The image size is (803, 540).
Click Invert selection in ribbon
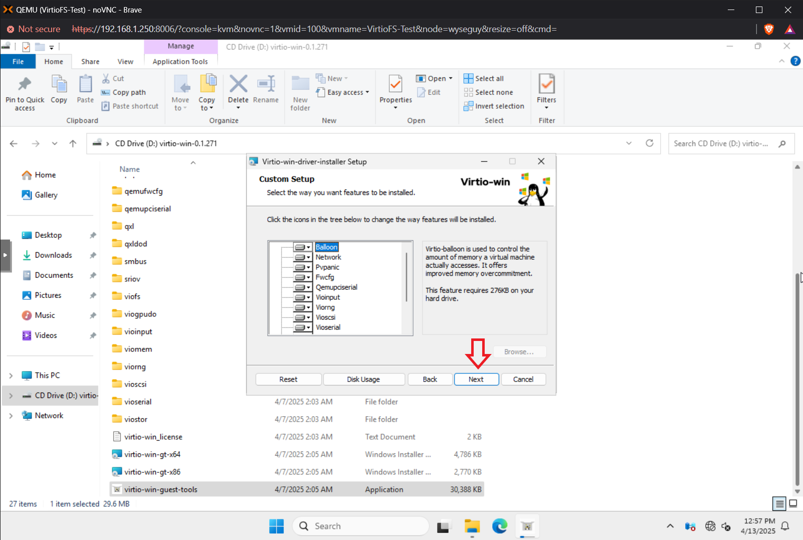494,106
